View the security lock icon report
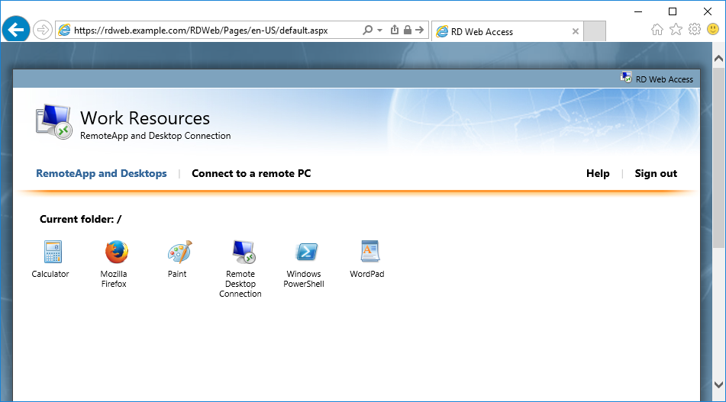726x402 pixels. pos(408,30)
